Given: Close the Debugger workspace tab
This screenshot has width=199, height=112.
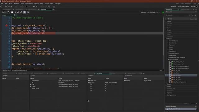Looking at the screenshot, I should tap(51, 9).
